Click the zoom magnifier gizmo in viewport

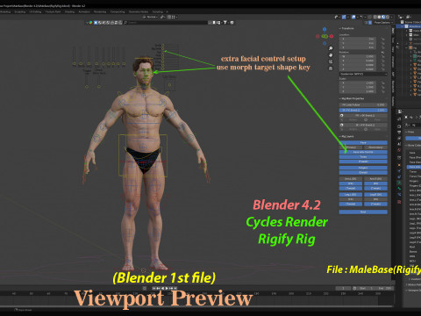[x=331, y=48]
